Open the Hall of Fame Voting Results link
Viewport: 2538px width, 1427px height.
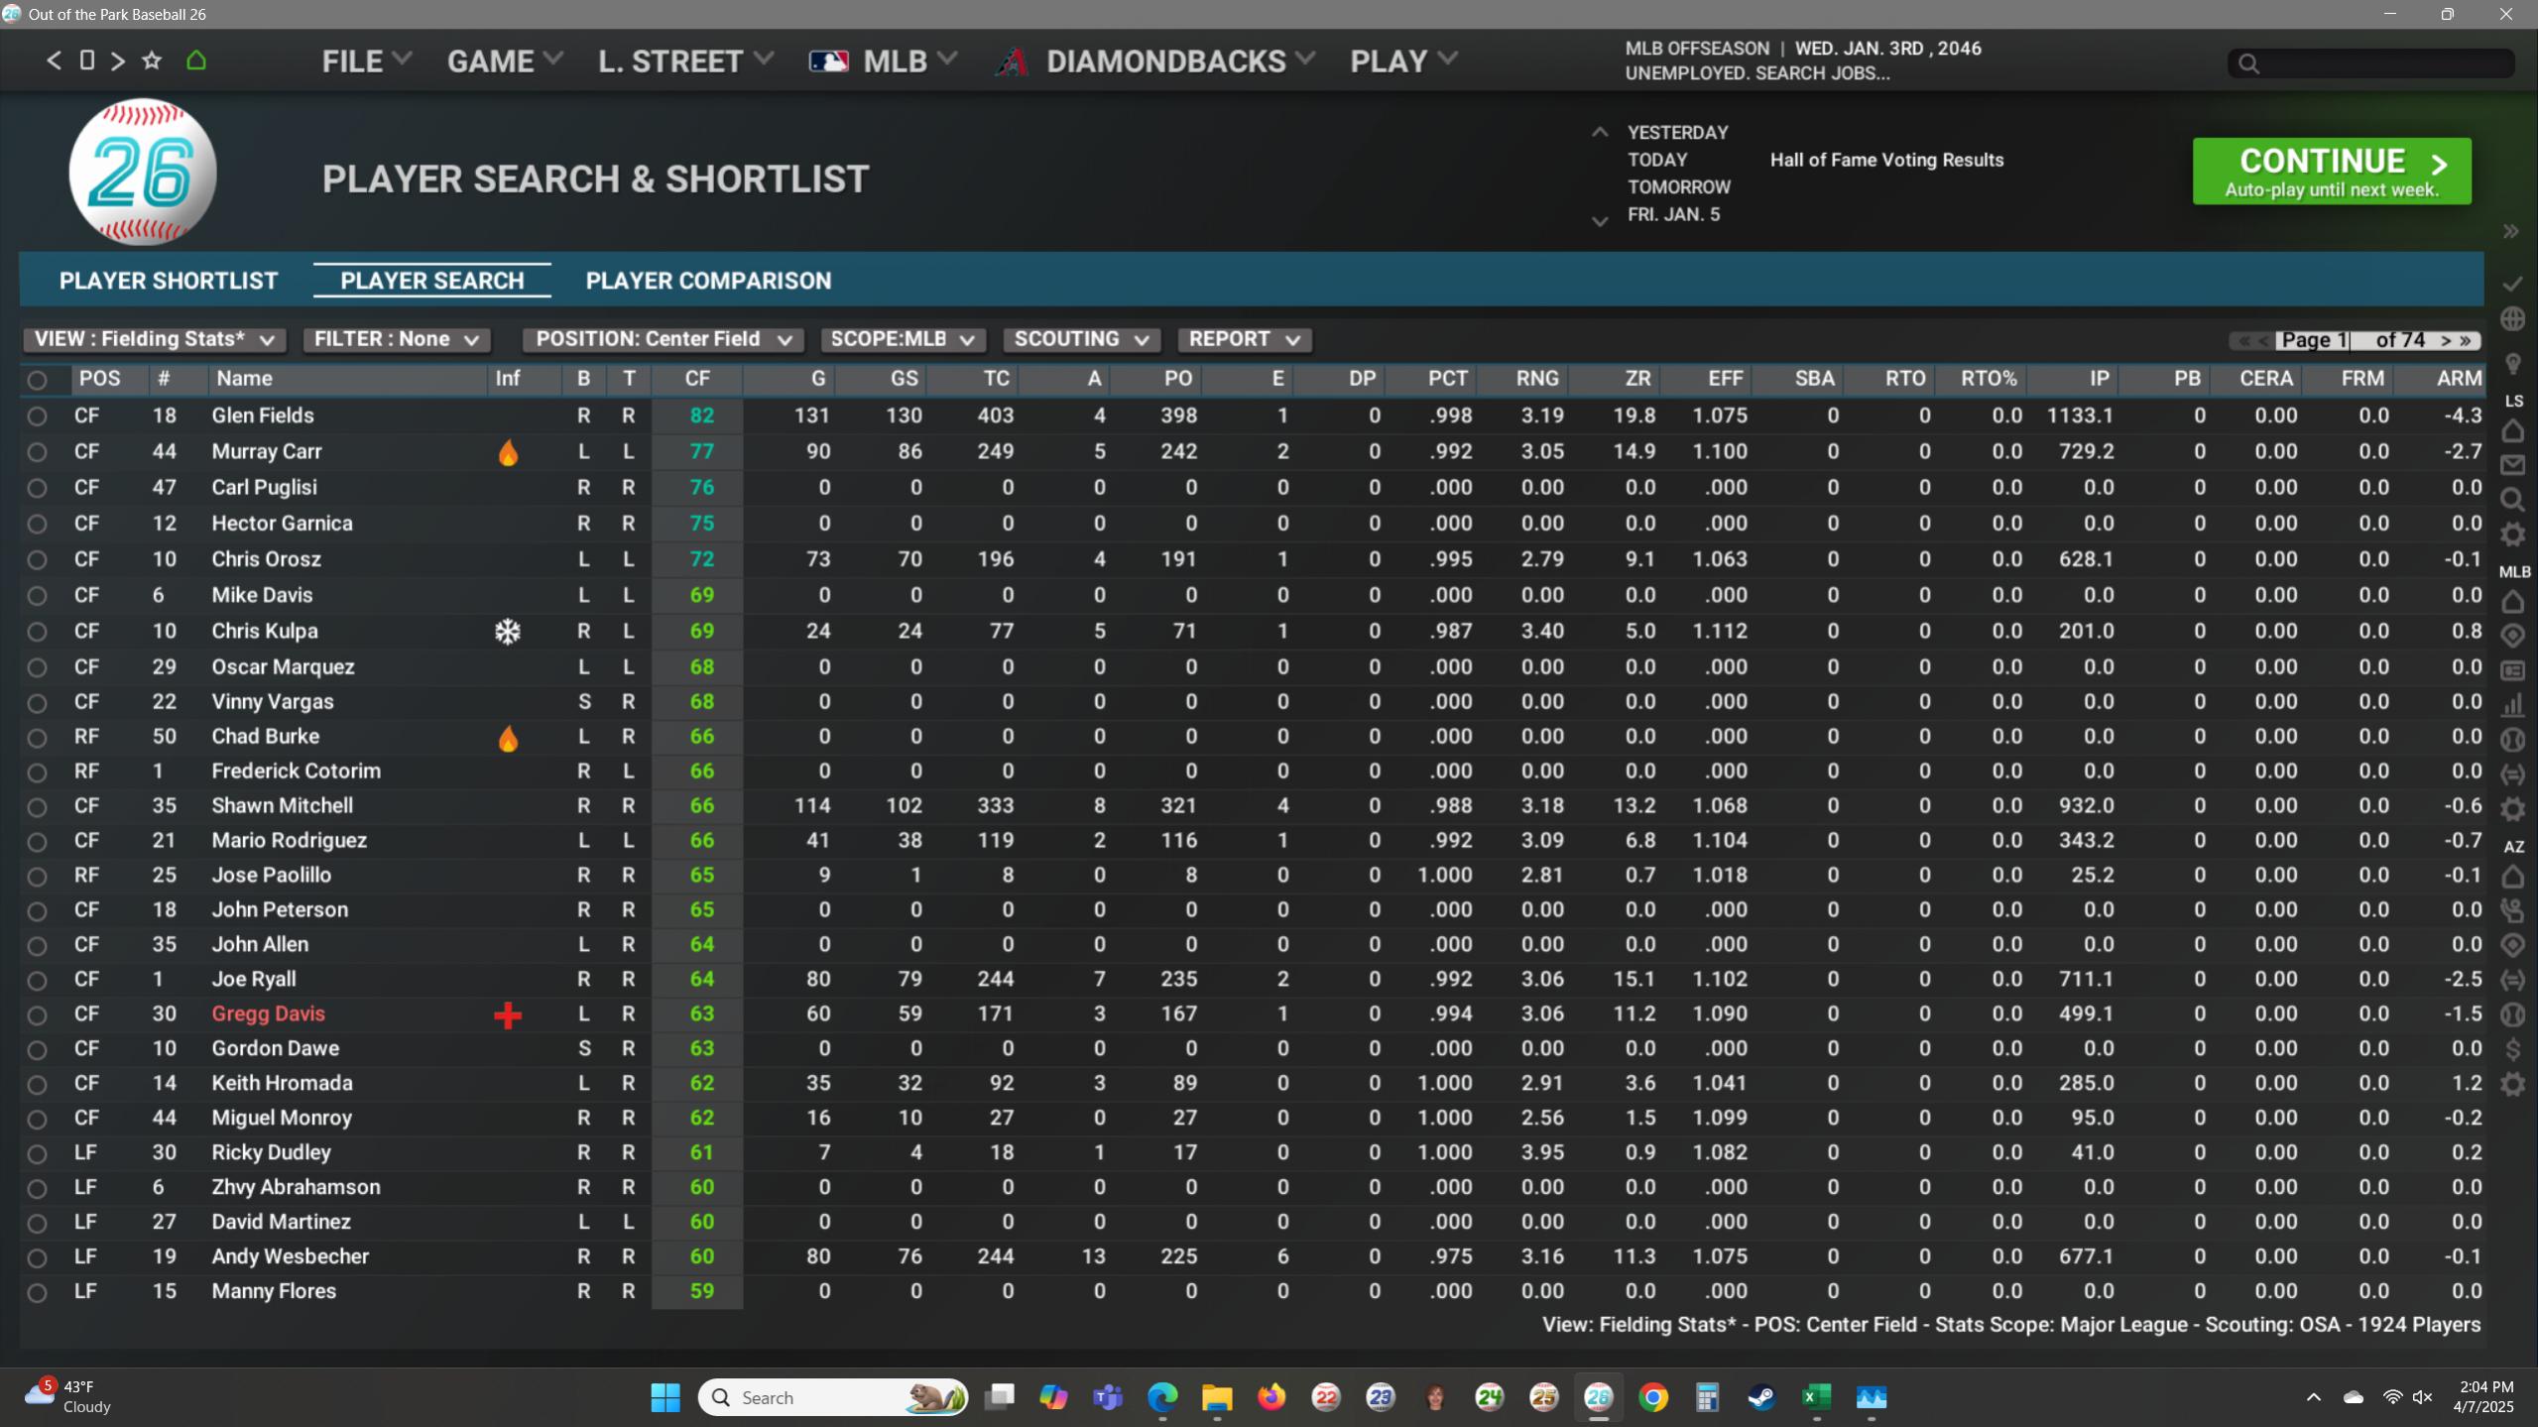tap(1886, 160)
